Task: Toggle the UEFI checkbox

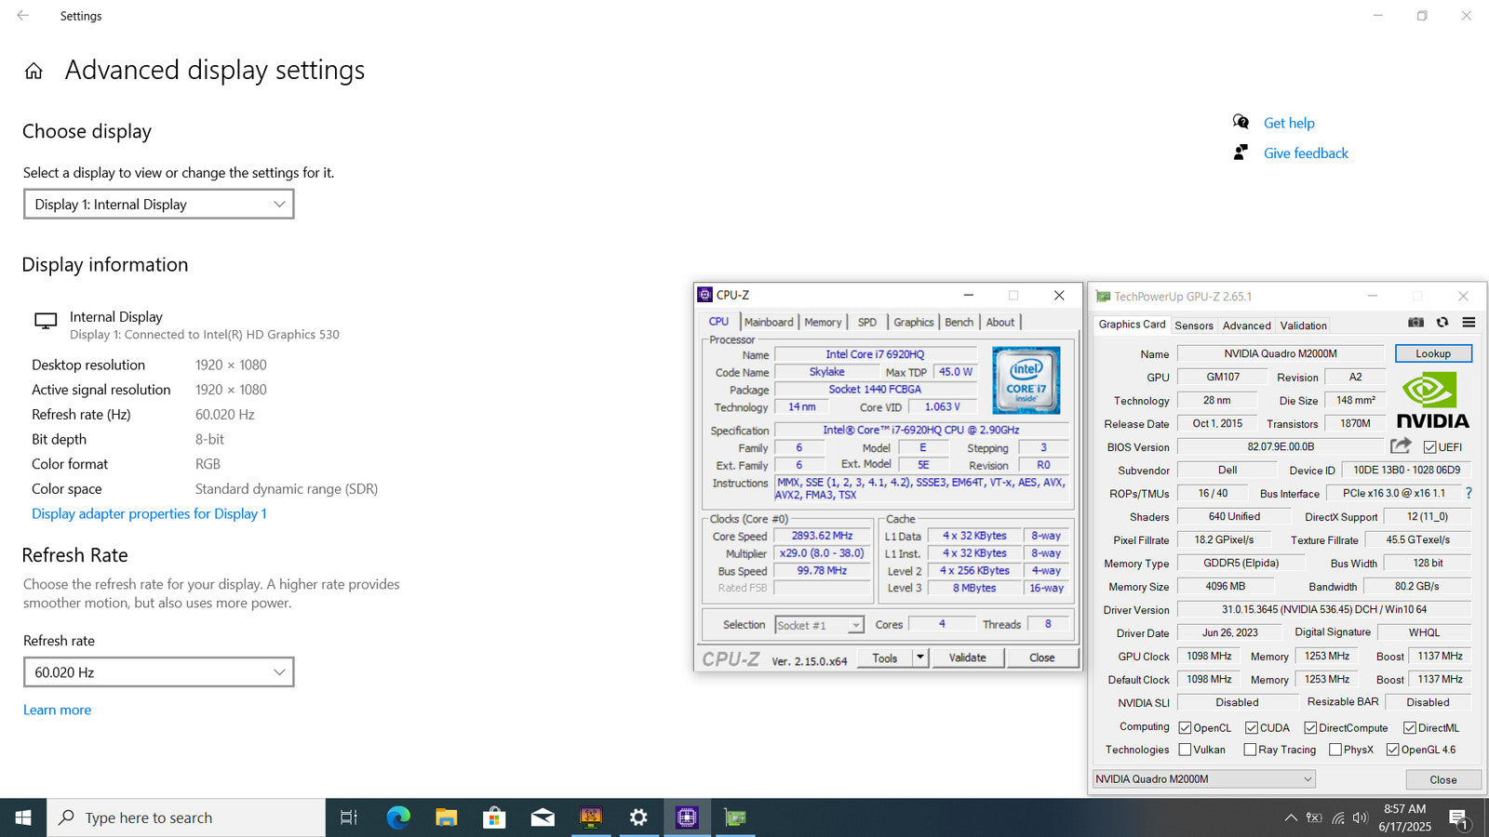Action: [1429, 447]
